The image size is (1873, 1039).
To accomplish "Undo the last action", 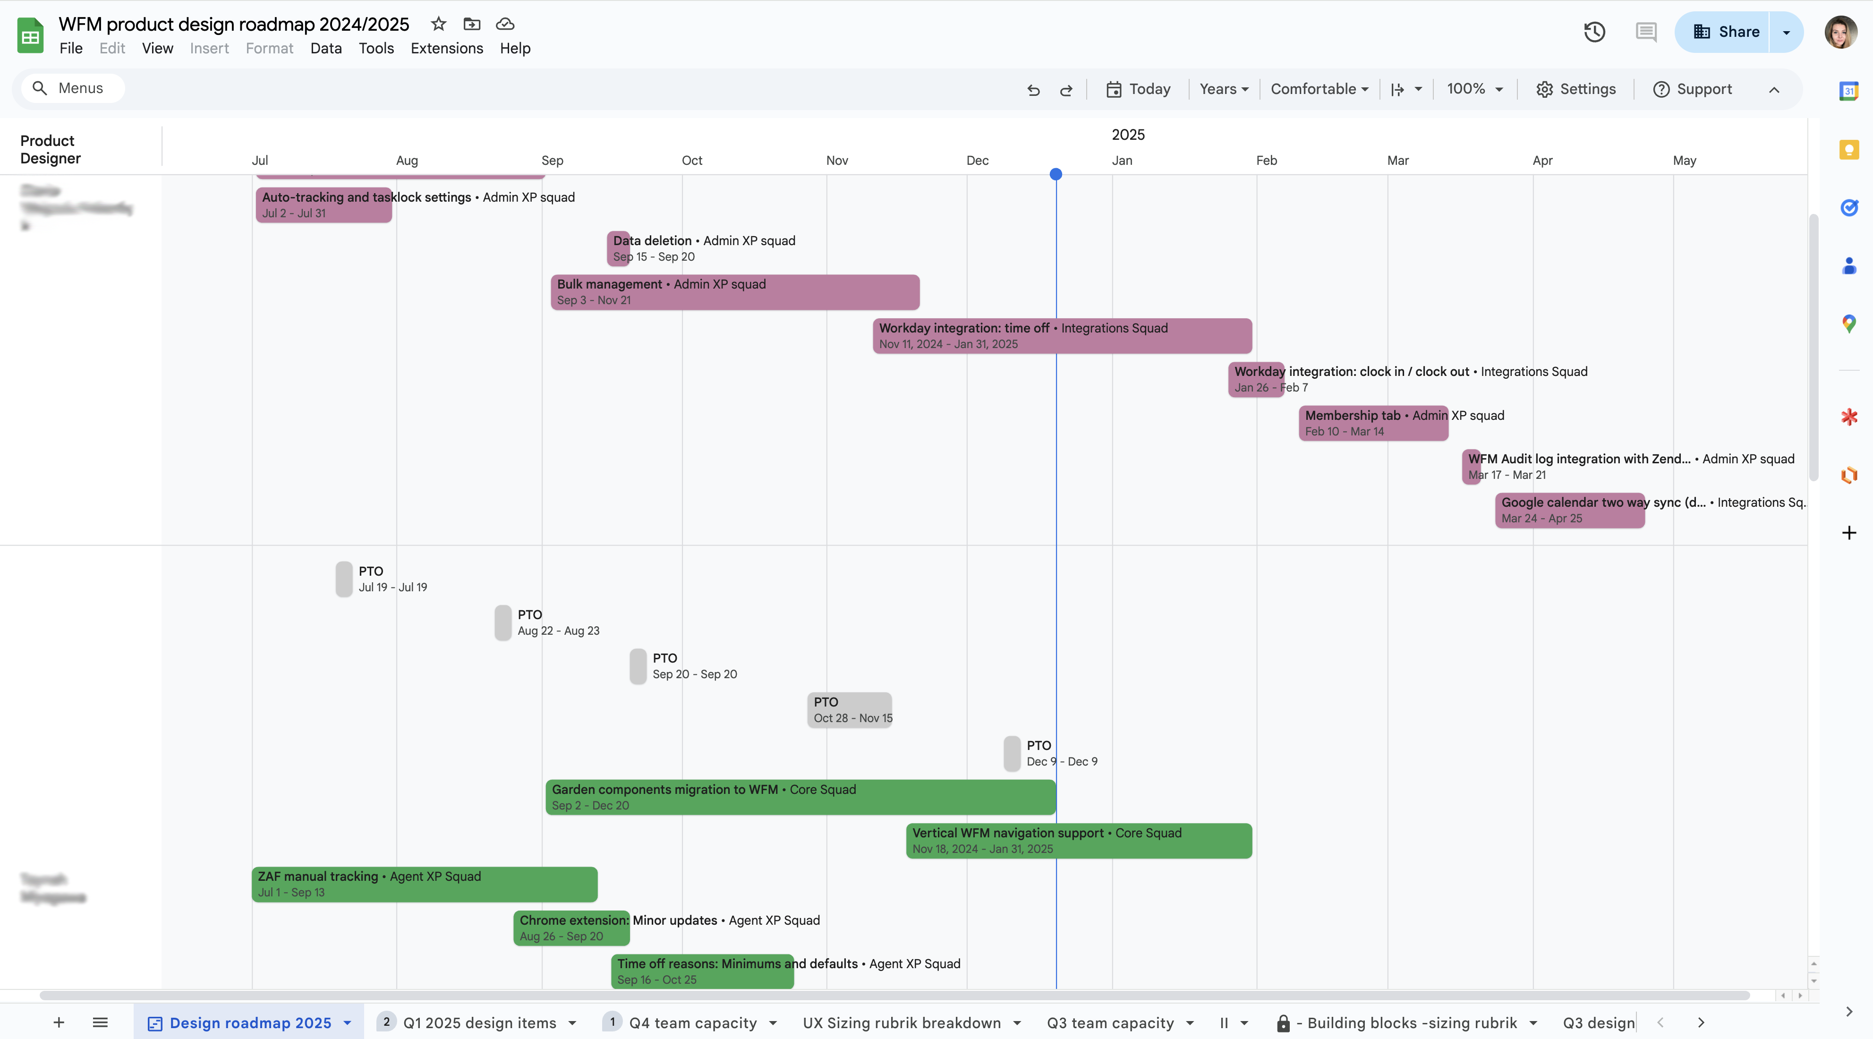I will pyautogui.click(x=1033, y=89).
